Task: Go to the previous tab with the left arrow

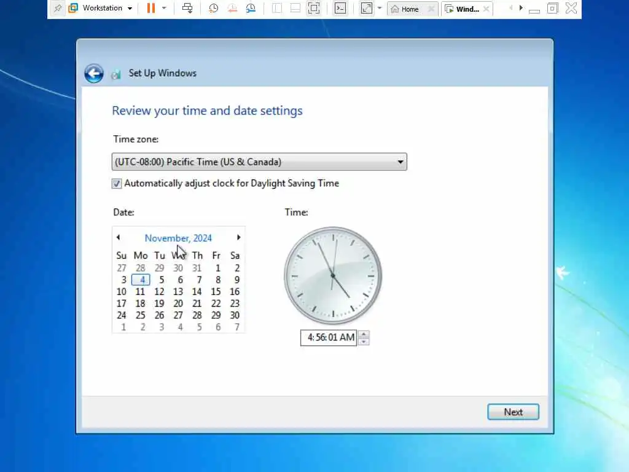Action: click(x=510, y=7)
